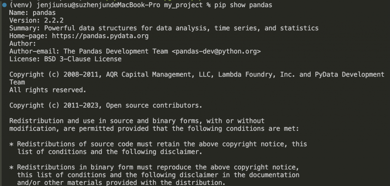Click the '(venv)' prefix in the prompt

coord(21,5)
